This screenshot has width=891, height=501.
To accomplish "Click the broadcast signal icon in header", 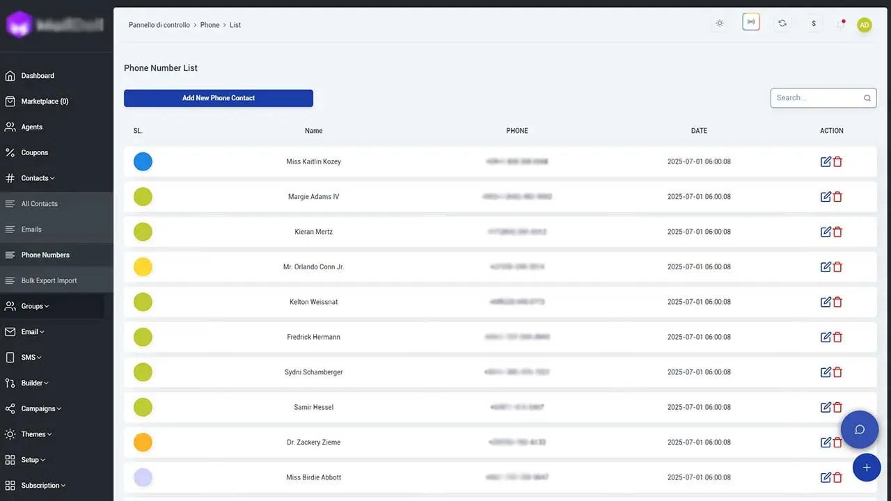I will click(x=750, y=22).
